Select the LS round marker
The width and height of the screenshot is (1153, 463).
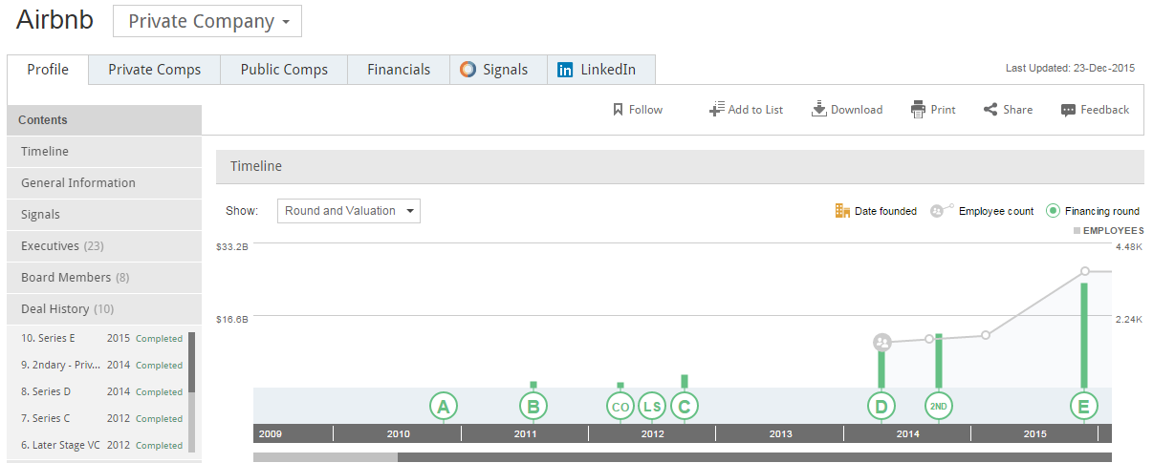(x=652, y=407)
